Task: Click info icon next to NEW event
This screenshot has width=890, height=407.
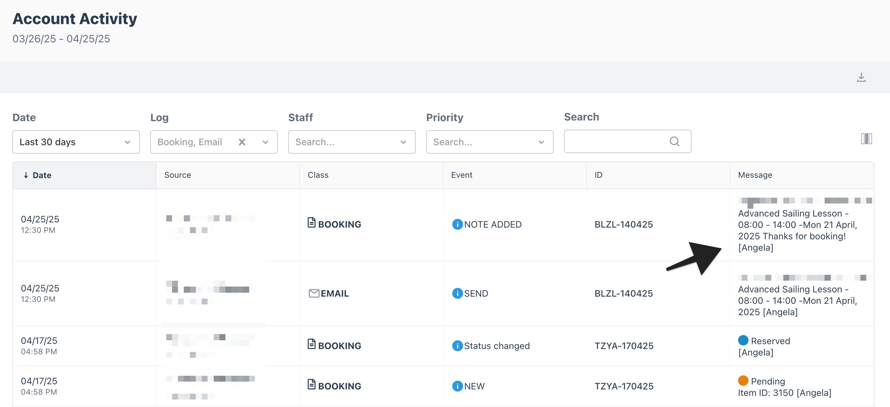Action: pos(457,386)
